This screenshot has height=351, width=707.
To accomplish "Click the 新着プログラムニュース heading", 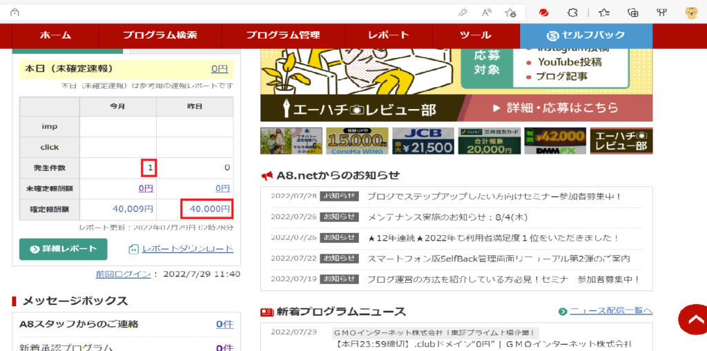I will click(341, 312).
